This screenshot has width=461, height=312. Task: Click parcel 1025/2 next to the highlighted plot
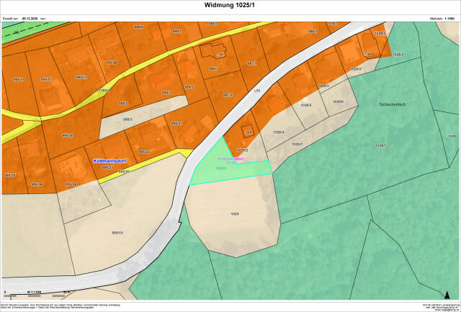pos(243,150)
